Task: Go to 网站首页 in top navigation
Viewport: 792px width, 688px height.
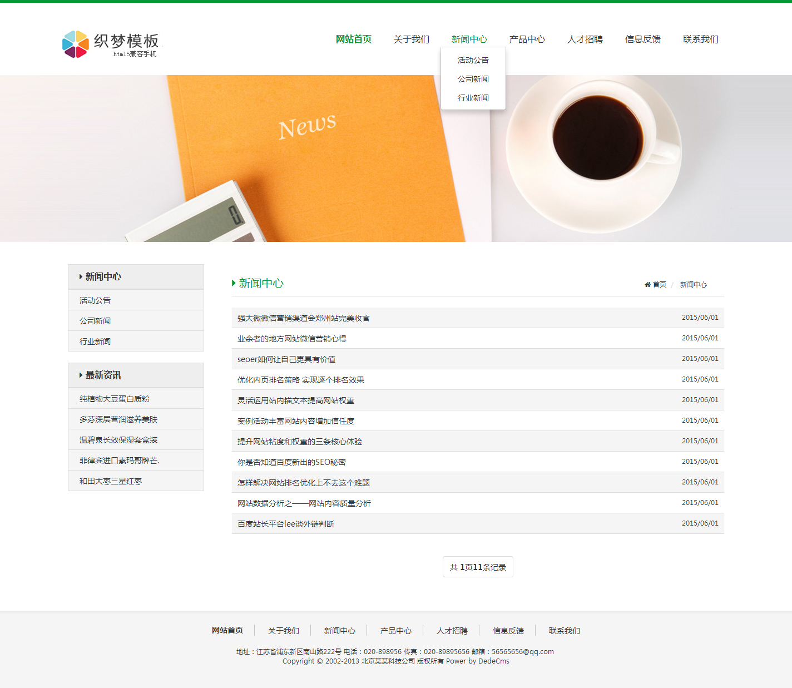Action: click(353, 39)
